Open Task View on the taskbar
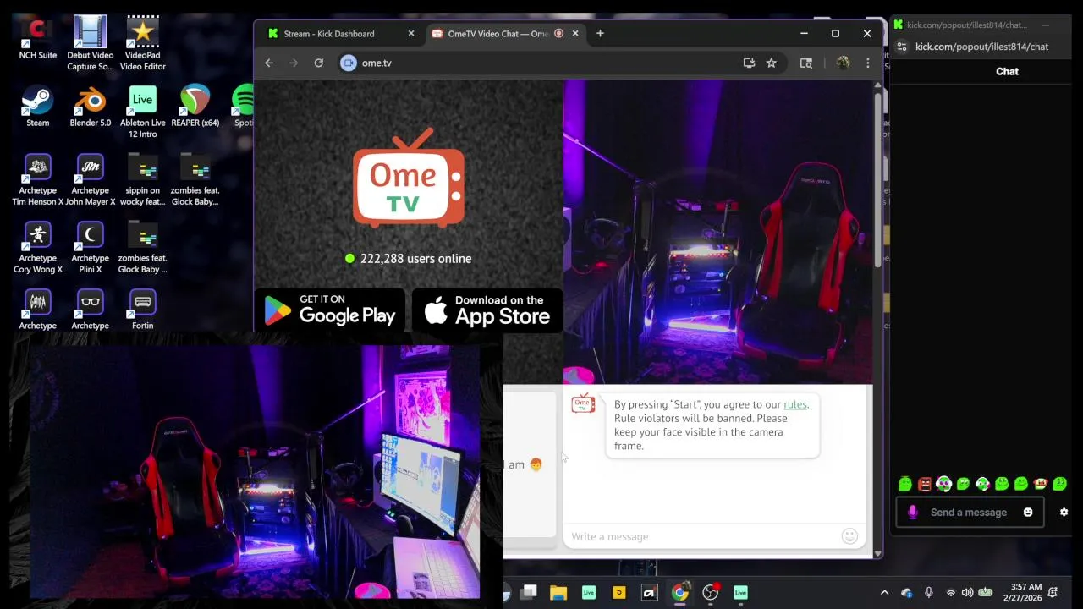This screenshot has height=609, width=1083. click(528, 593)
